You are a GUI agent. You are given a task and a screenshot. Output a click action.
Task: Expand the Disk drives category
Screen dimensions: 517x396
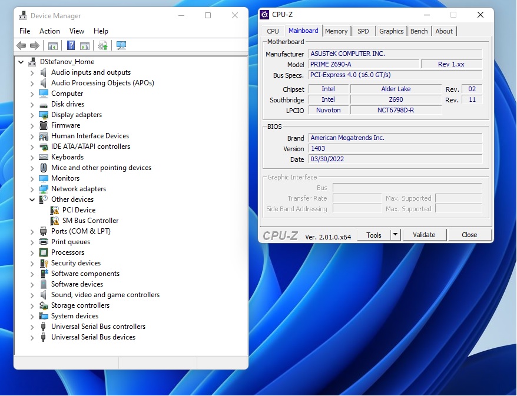point(32,104)
